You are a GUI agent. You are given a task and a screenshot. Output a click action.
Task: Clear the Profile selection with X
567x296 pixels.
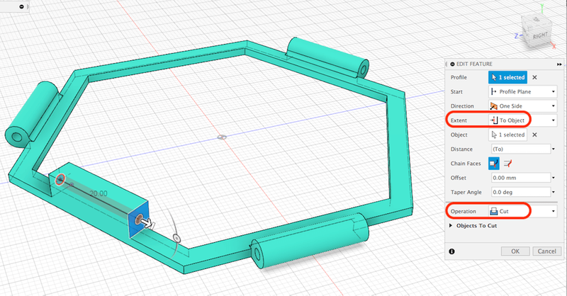[534, 77]
